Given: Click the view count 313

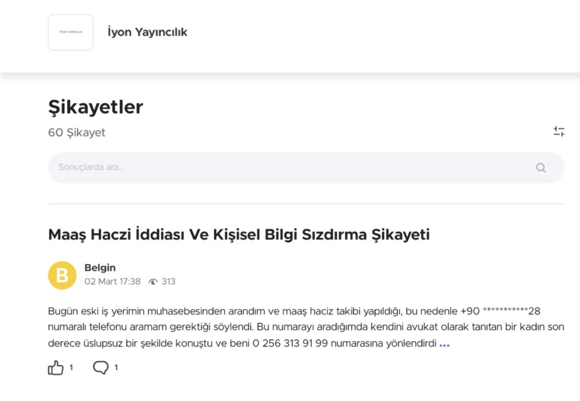Looking at the screenshot, I should pyautogui.click(x=168, y=281).
